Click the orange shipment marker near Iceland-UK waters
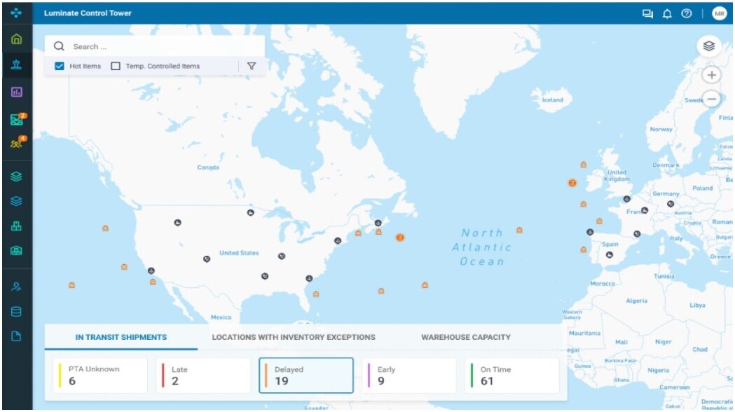 [584, 165]
